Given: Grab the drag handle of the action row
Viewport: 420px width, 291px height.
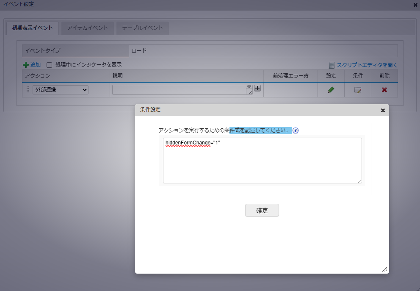Looking at the screenshot, I should (28, 90).
